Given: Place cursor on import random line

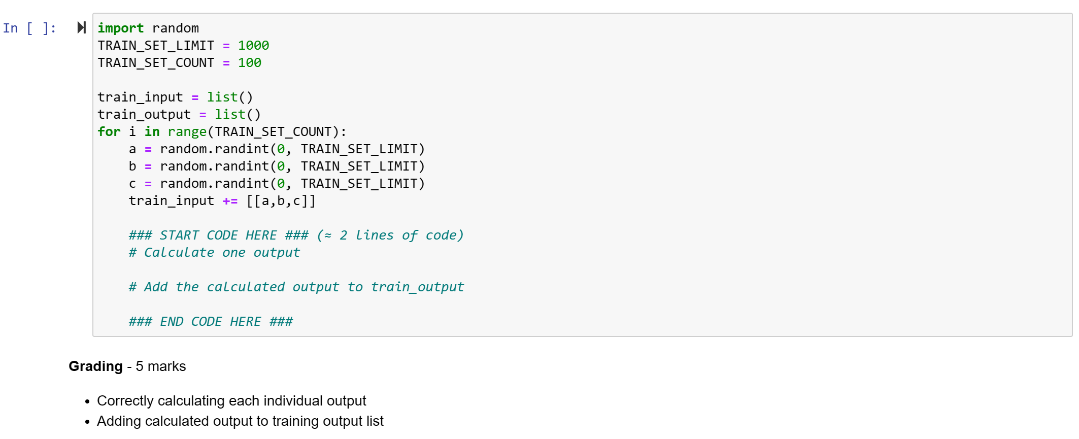Looking at the screenshot, I should click(148, 28).
